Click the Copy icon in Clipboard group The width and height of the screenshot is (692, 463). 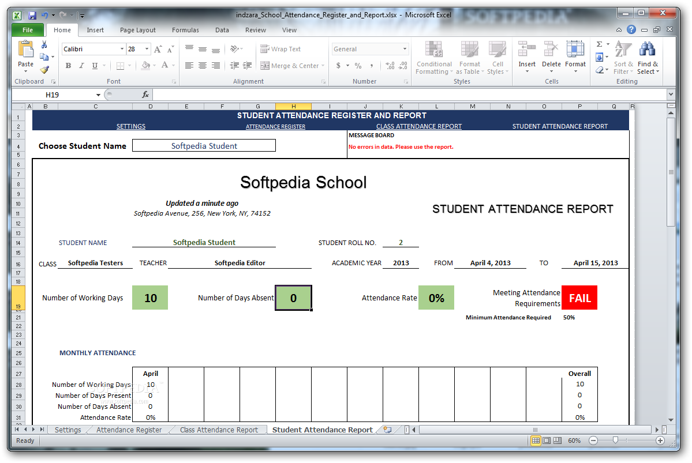click(44, 57)
